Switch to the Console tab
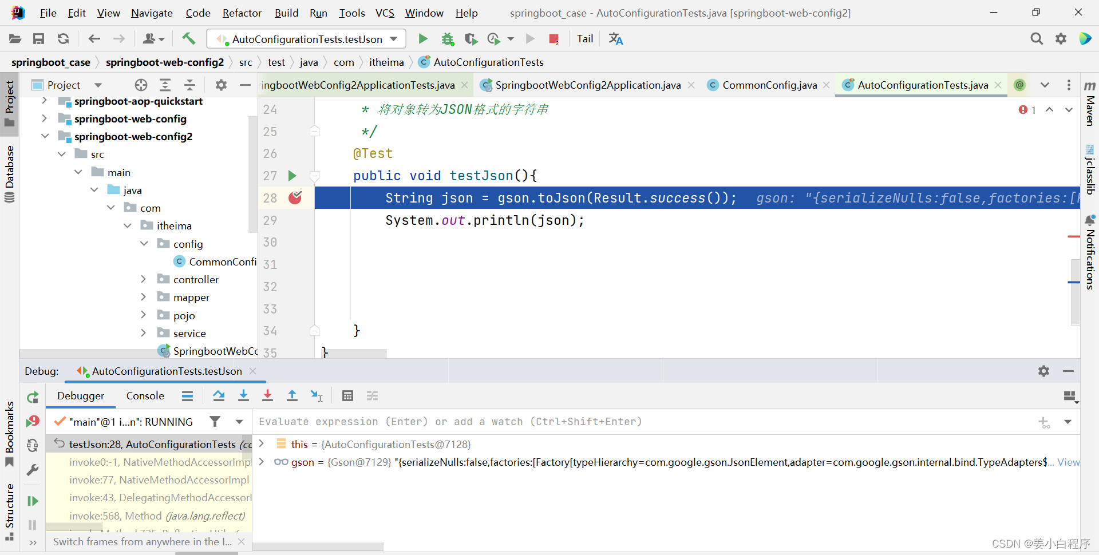1099x555 pixels. [145, 395]
